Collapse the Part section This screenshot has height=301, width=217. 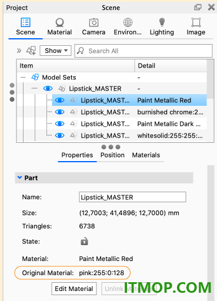19,178
